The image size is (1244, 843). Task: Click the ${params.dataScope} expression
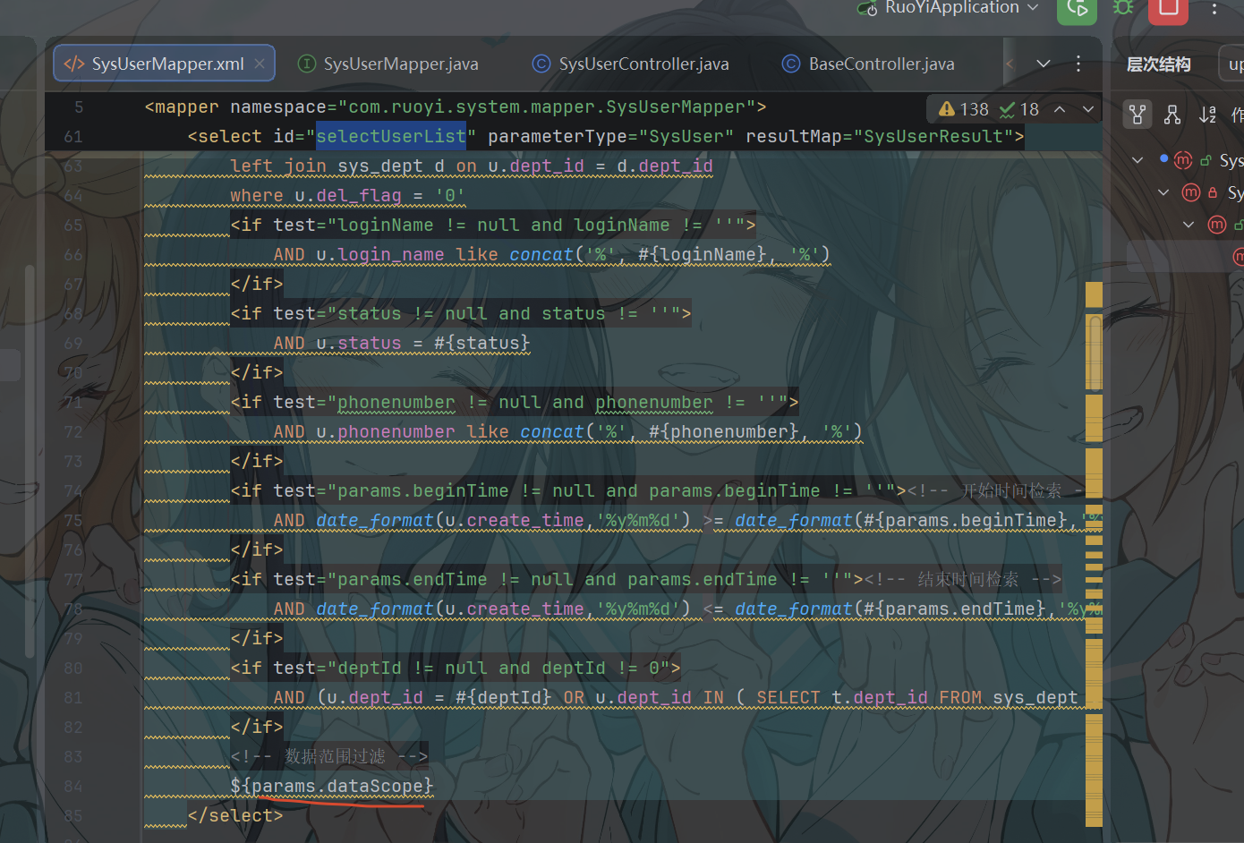(x=332, y=786)
